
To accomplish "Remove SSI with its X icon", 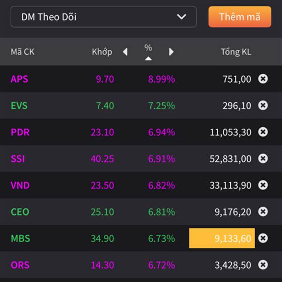I will (263, 159).
